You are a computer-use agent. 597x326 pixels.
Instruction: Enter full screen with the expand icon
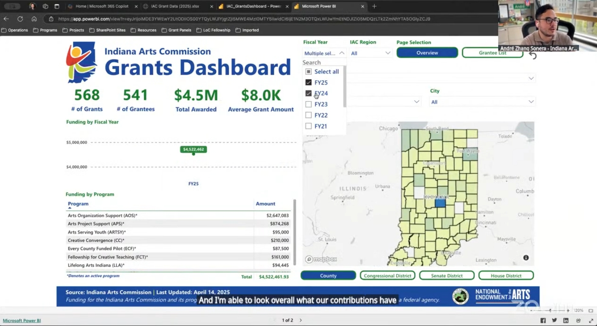point(591,321)
